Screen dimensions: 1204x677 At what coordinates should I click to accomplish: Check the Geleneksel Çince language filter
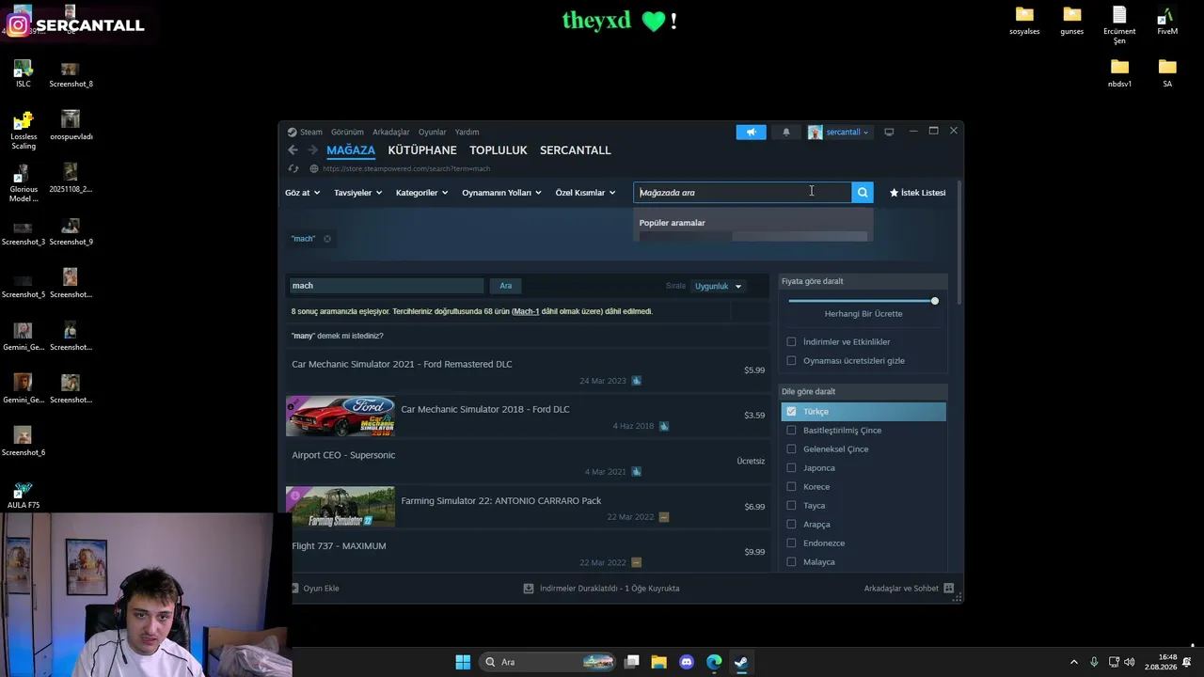(x=791, y=449)
